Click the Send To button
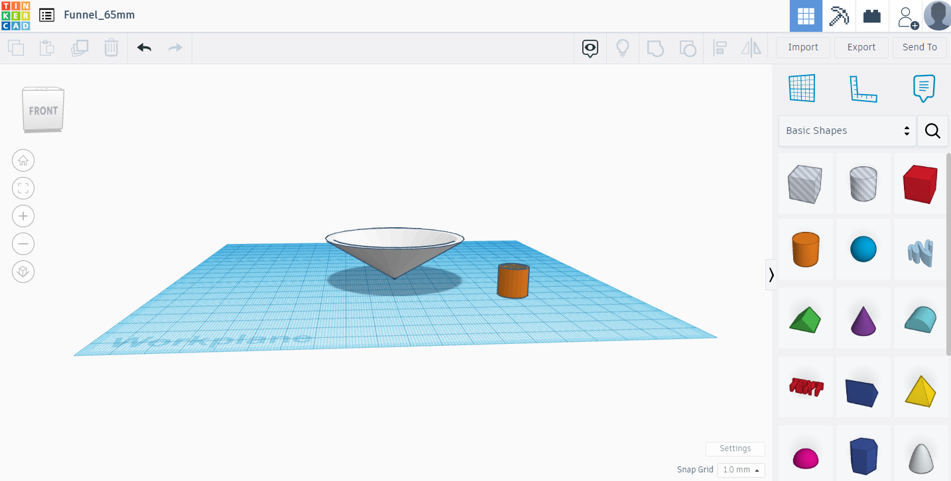Viewport: 951px width, 481px height. [920, 47]
